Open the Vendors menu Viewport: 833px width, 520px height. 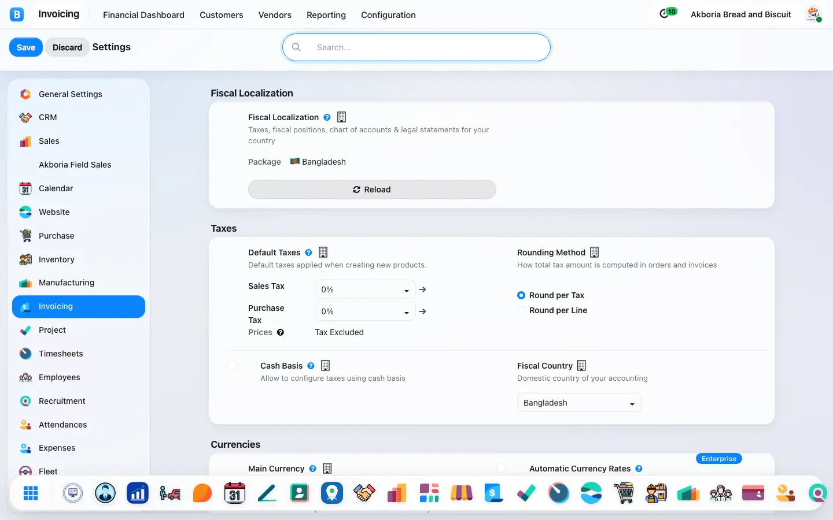pyautogui.click(x=275, y=15)
